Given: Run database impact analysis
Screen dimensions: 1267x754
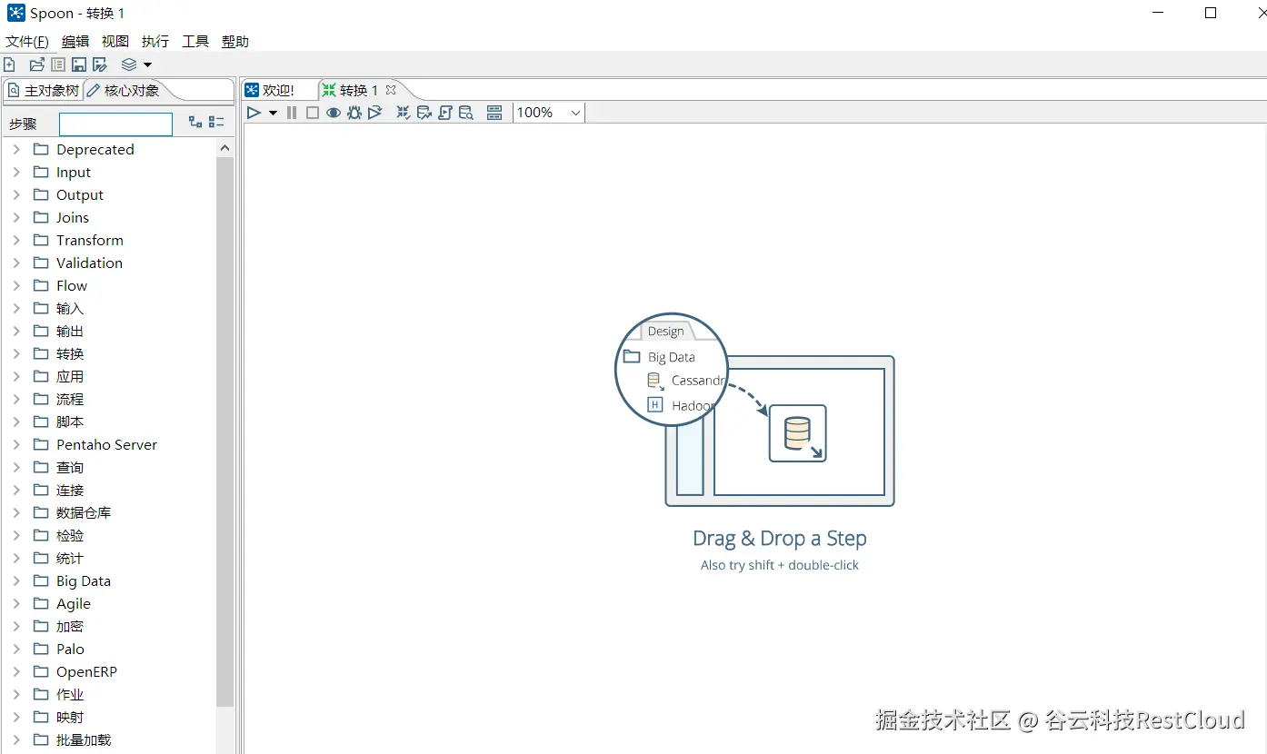Looking at the screenshot, I should pos(424,113).
